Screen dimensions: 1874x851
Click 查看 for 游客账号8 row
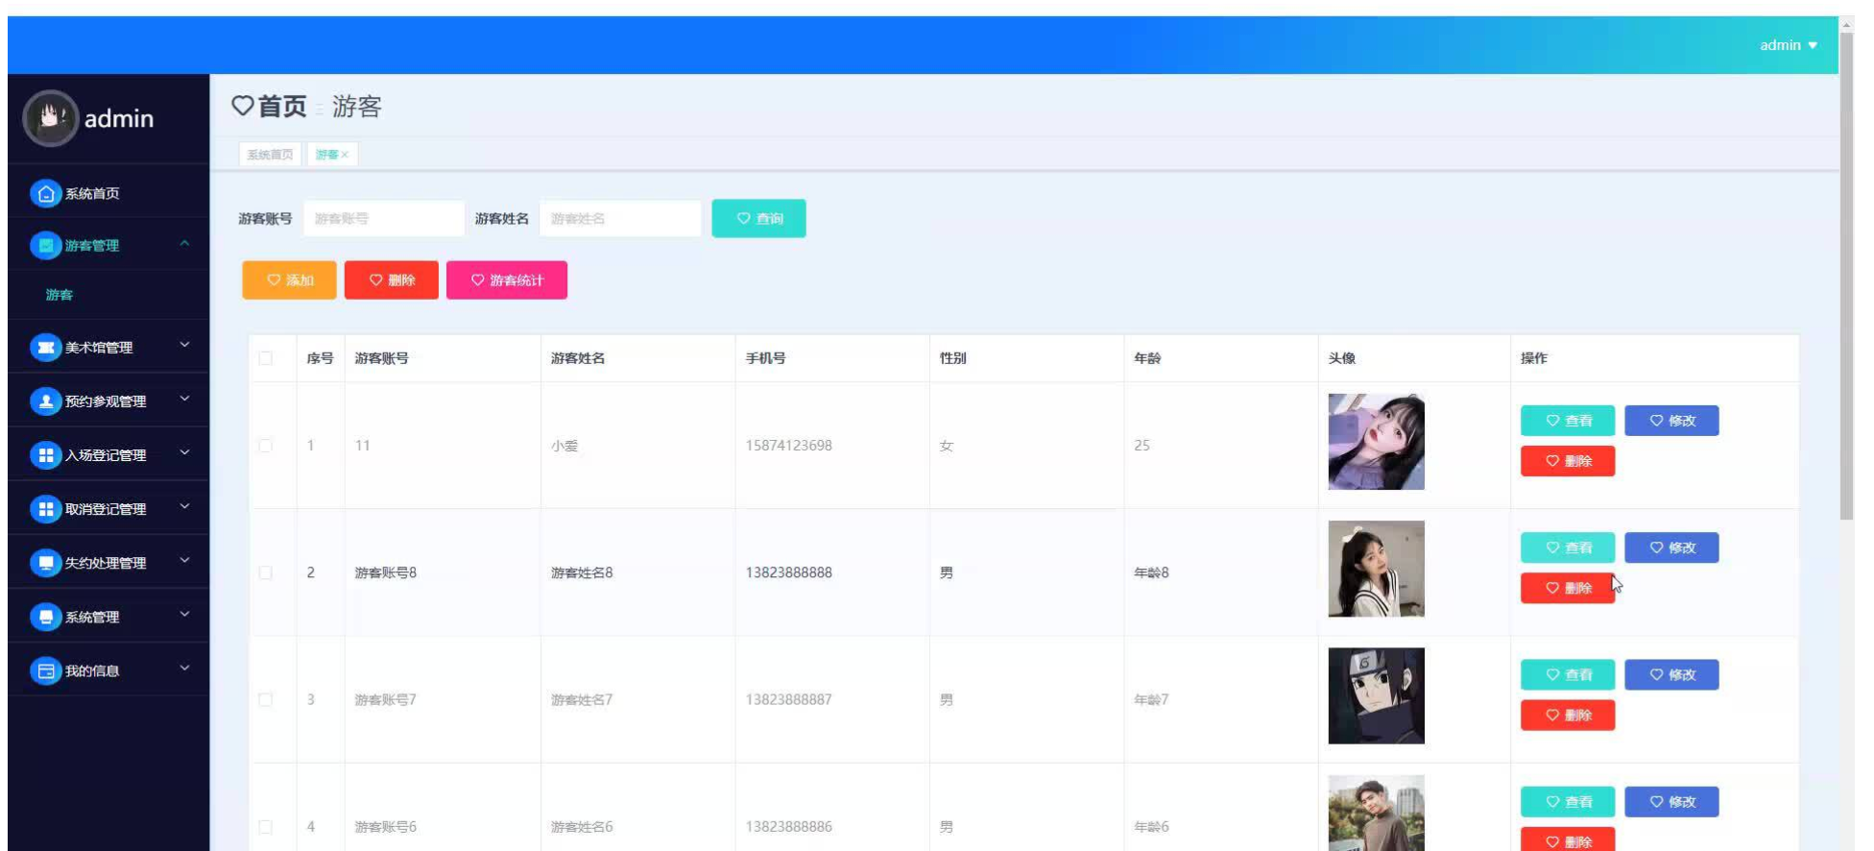tap(1568, 547)
